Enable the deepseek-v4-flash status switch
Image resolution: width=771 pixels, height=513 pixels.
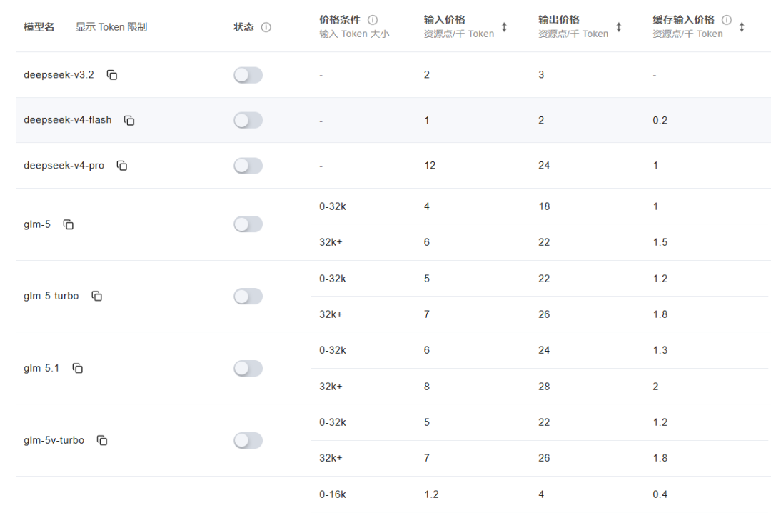pos(248,120)
